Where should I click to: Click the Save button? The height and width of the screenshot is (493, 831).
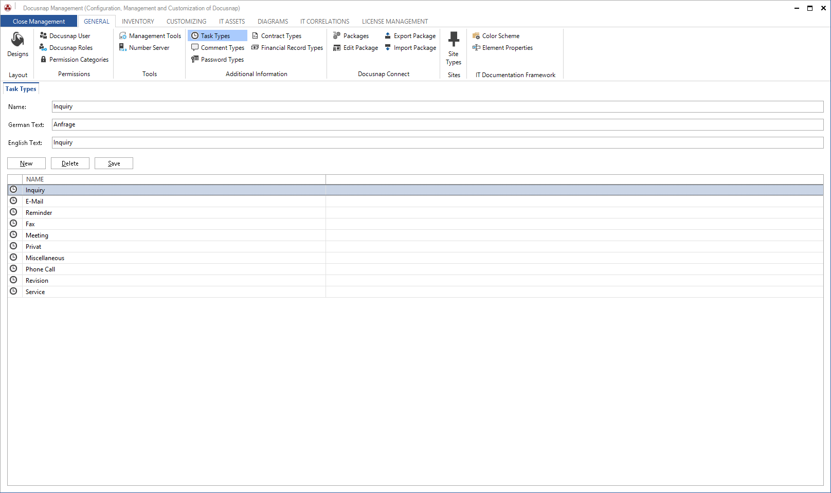coord(114,163)
